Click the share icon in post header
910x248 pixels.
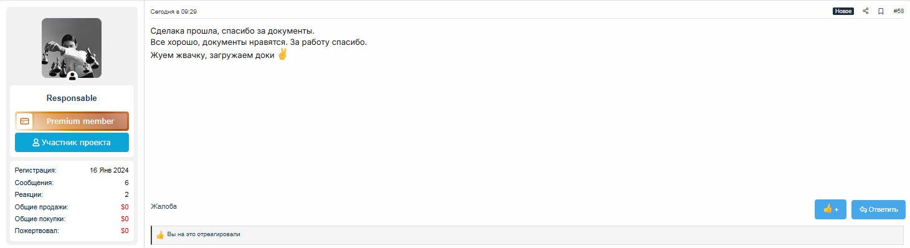(x=865, y=11)
